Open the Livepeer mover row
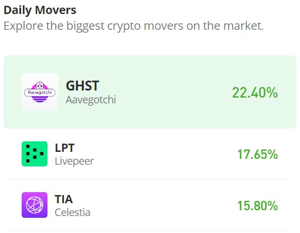The width and height of the screenshot is (300, 233). tap(150, 154)
